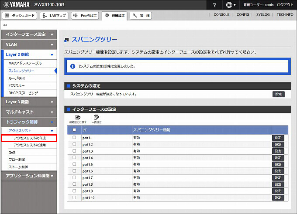Click 設定 button in システムの設定 section

pyautogui.click(x=278, y=94)
